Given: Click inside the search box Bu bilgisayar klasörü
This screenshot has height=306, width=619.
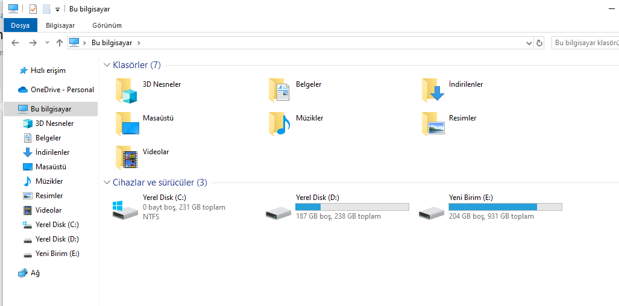Looking at the screenshot, I should click(x=585, y=43).
